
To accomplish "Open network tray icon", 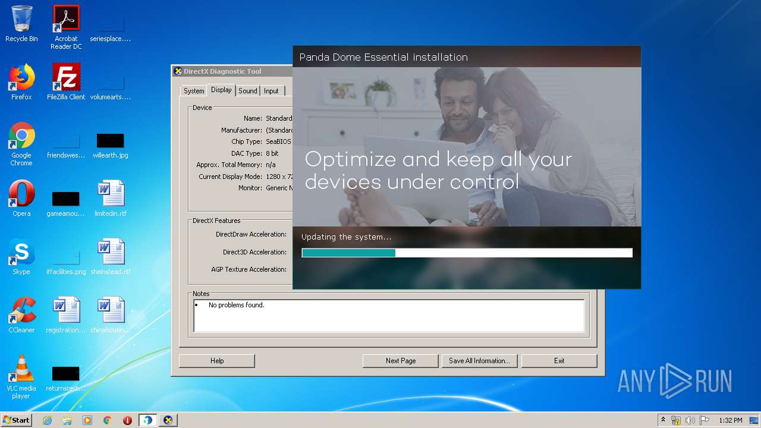I will click(x=676, y=420).
